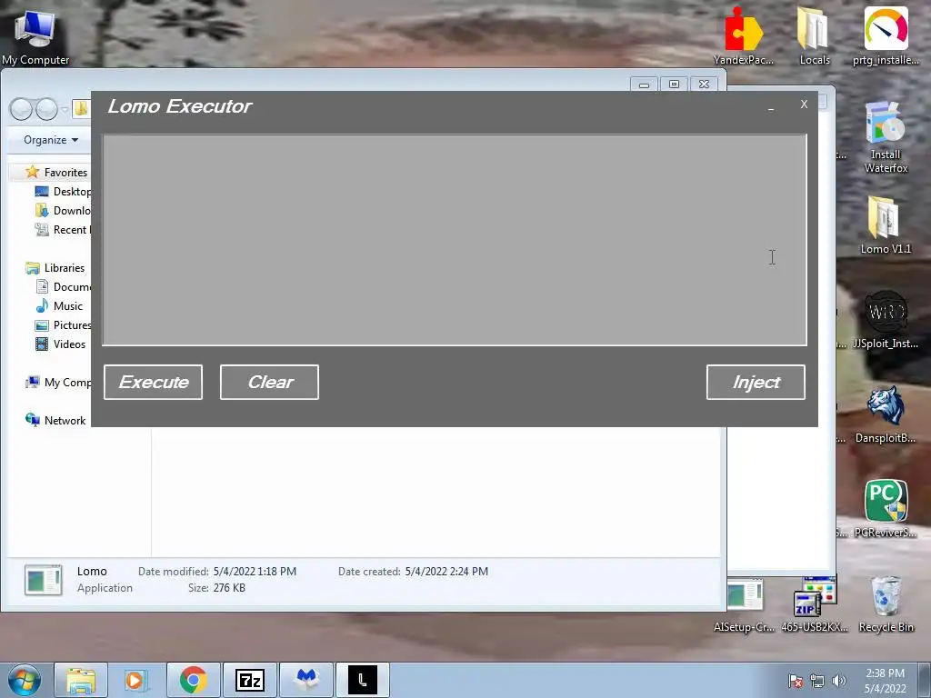Screen dimensions: 931x698
Task: Select Pictures library in Explorer sidebar
Action: tap(63, 324)
